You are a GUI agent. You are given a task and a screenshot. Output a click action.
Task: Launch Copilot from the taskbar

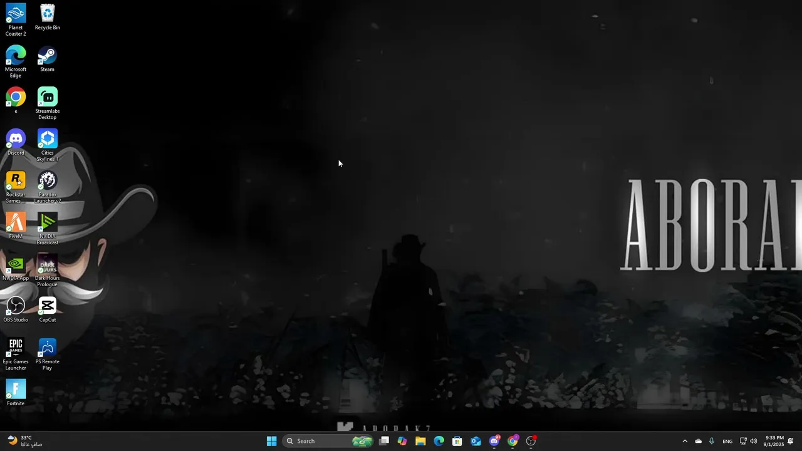tap(402, 441)
